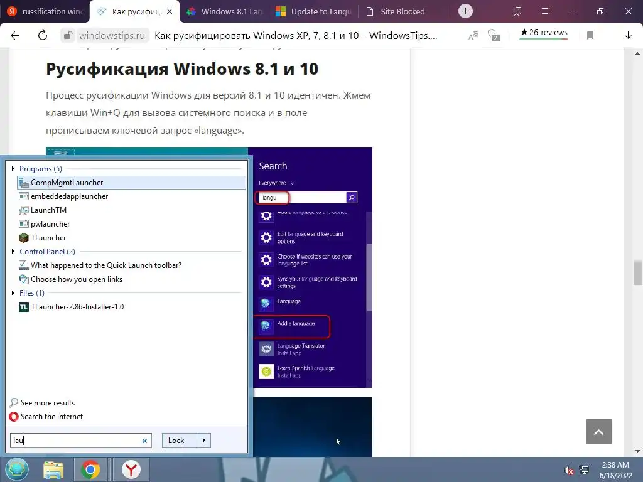The width and height of the screenshot is (643, 482).
Task: Reload the page with refresh icon
Action: click(43, 35)
